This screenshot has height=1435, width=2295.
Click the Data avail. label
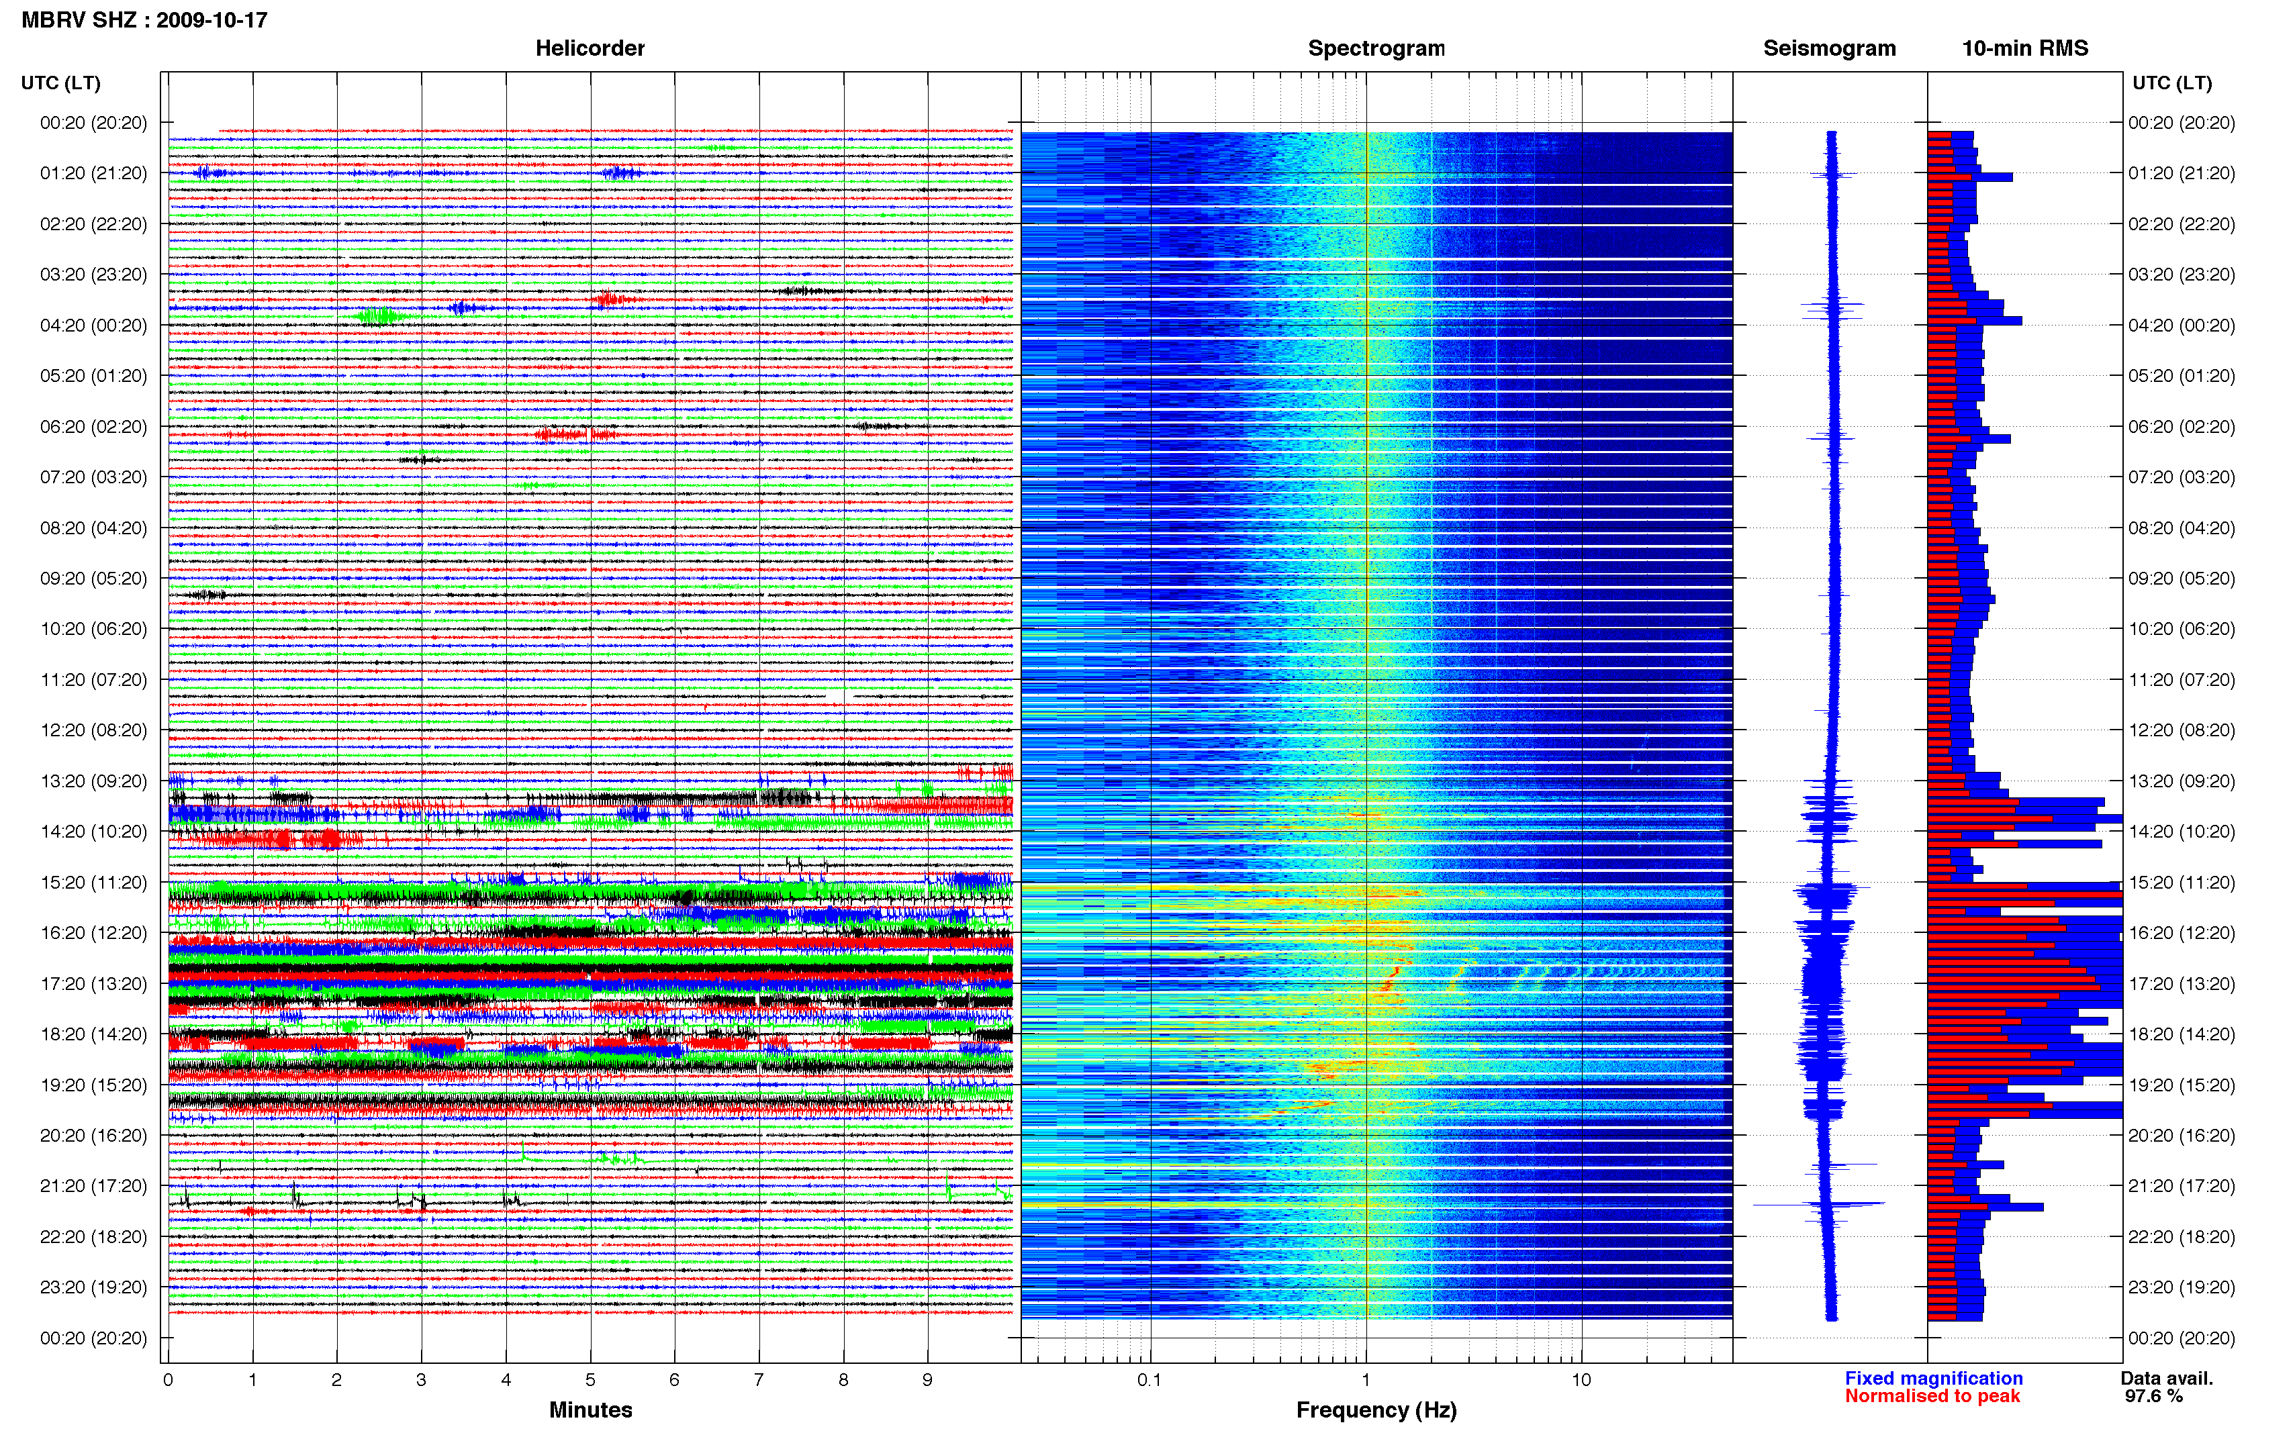coord(2167,1378)
